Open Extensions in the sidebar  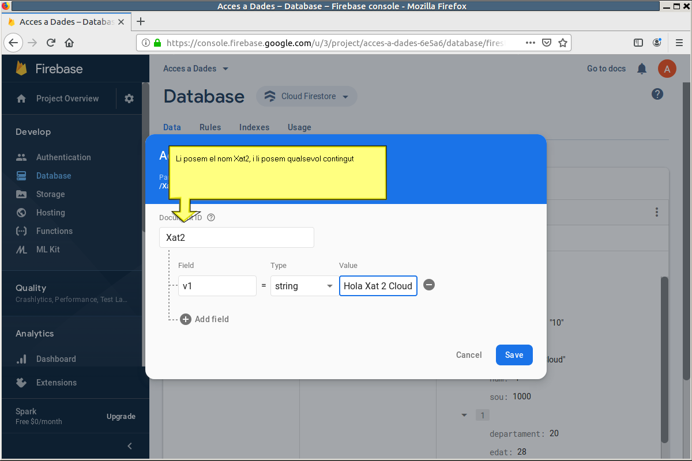click(x=56, y=383)
